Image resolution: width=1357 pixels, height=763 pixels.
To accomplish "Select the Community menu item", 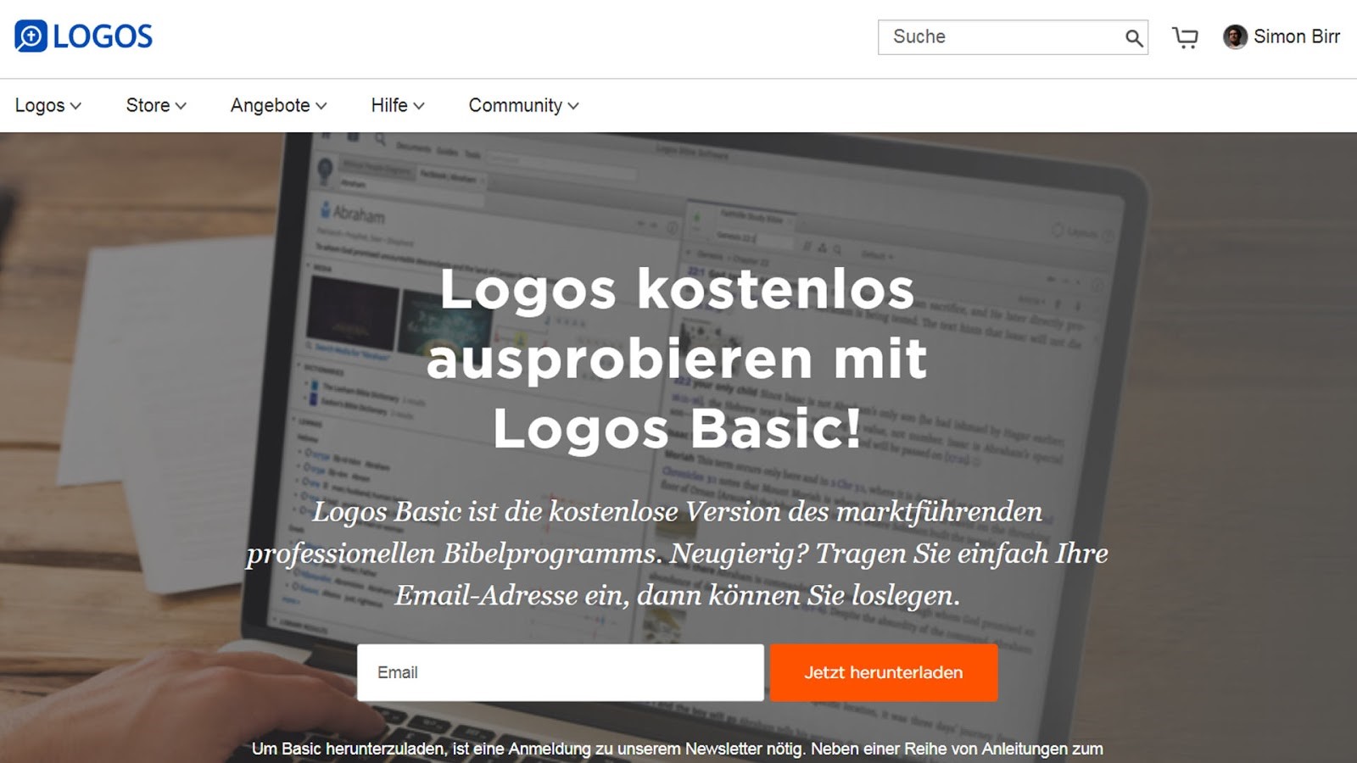I will pyautogui.click(x=515, y=105).
